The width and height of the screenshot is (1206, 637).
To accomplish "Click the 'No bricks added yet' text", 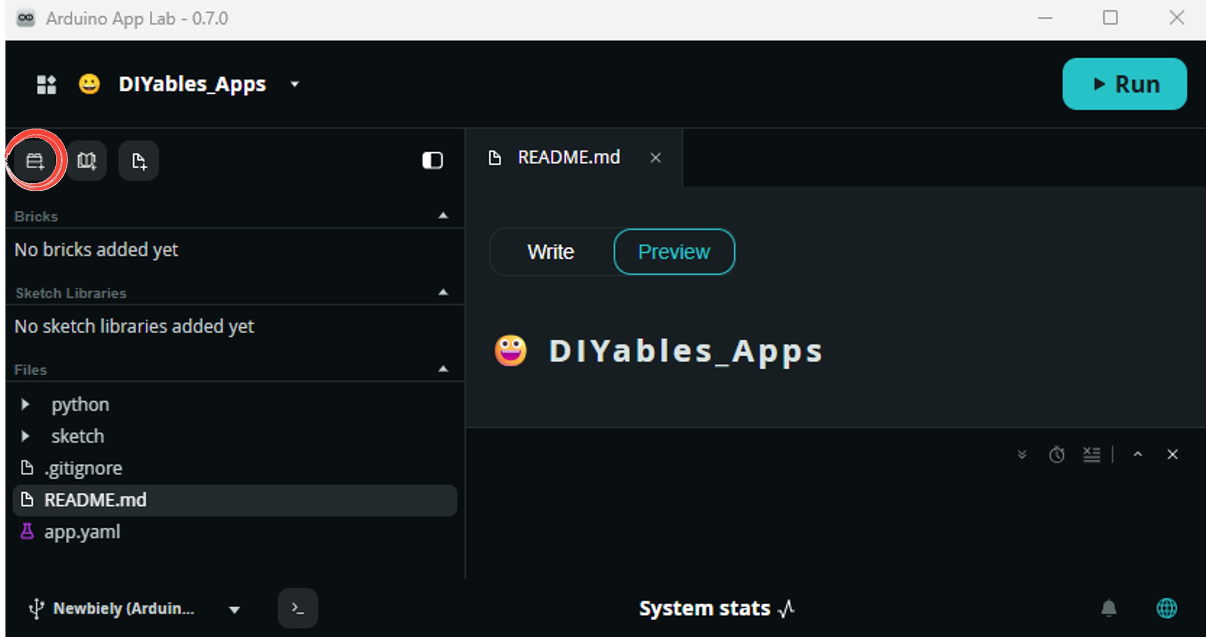I will point(96,250).
